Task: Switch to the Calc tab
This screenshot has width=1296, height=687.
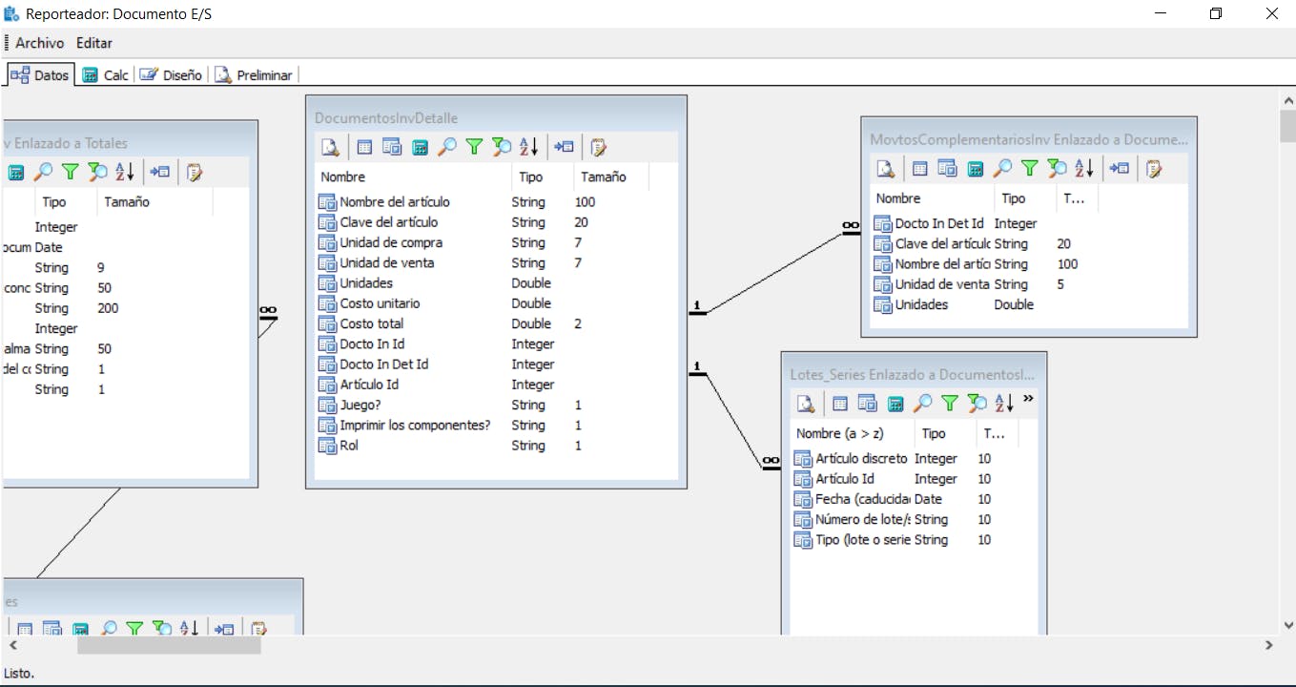Action: click(105, 75)
